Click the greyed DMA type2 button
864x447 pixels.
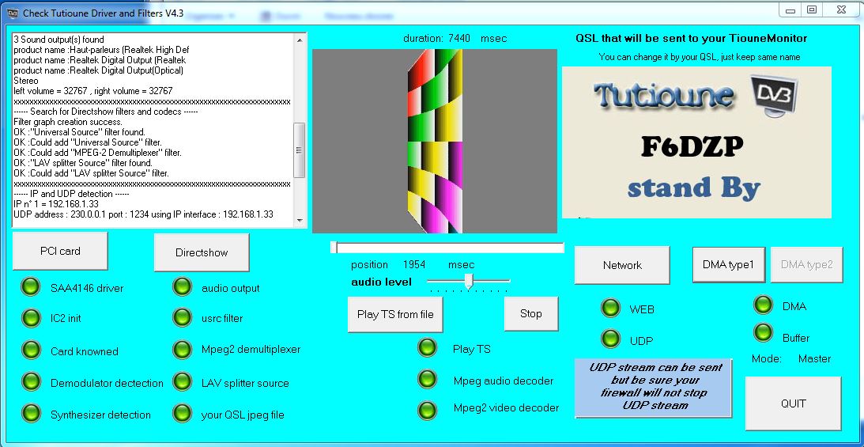807,264
